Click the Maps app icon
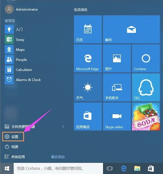The width and height of the screenshot is (163, 174). click(9, 50)
